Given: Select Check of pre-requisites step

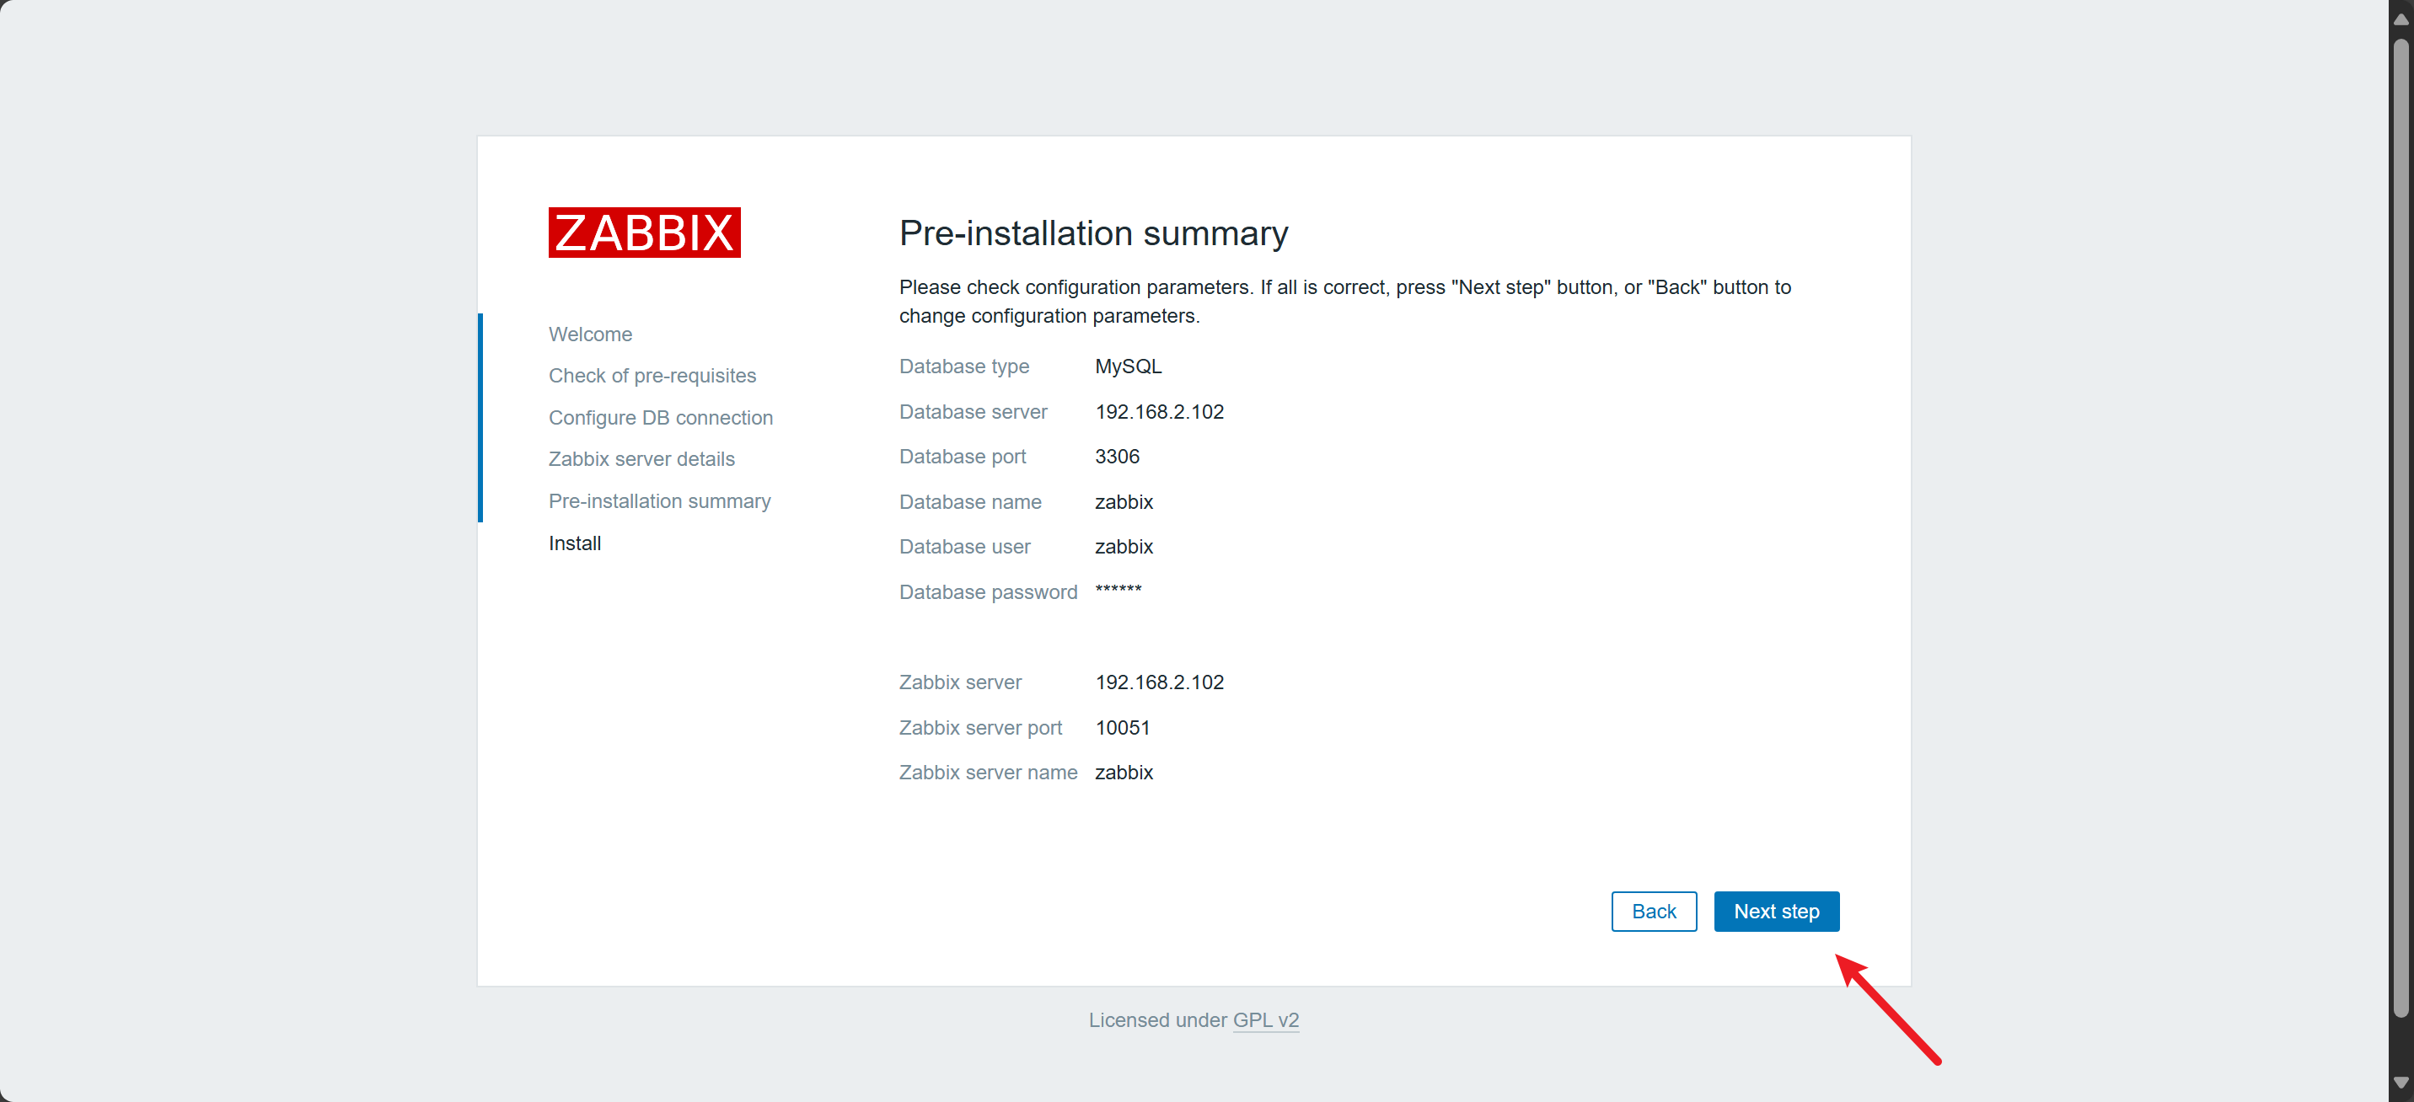Looking at the screenshot, I should 652,376.
